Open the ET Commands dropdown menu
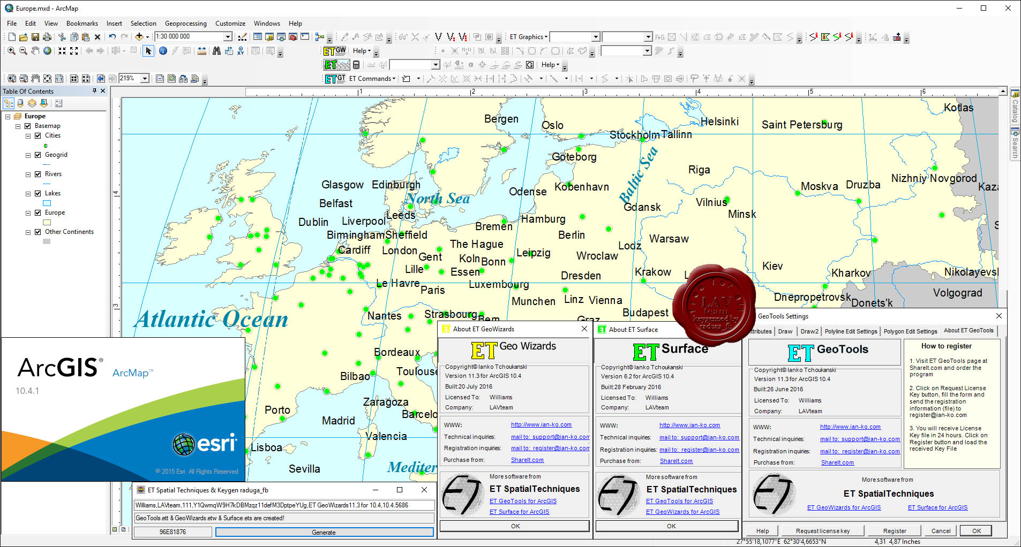Screen dimensions: 1021x547 pyautogui.click(x=372, y=79)
